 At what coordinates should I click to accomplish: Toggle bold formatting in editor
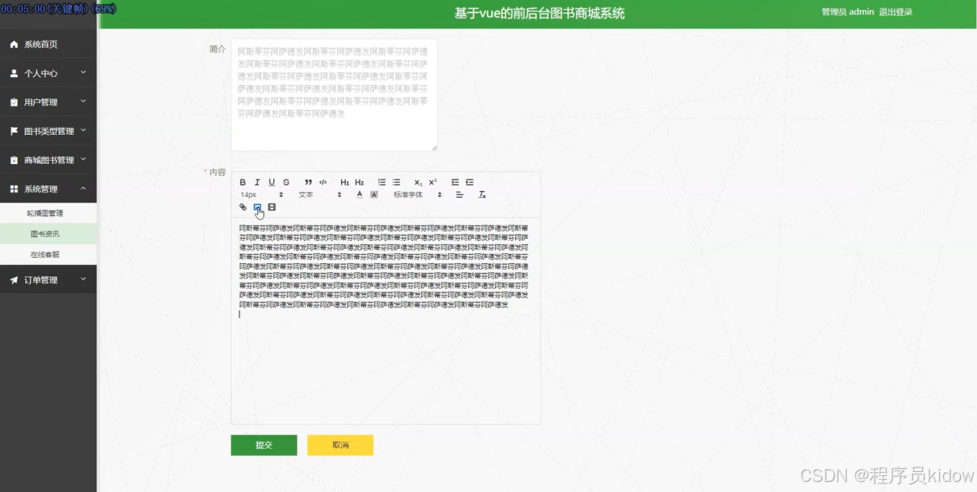pos(243,182)
